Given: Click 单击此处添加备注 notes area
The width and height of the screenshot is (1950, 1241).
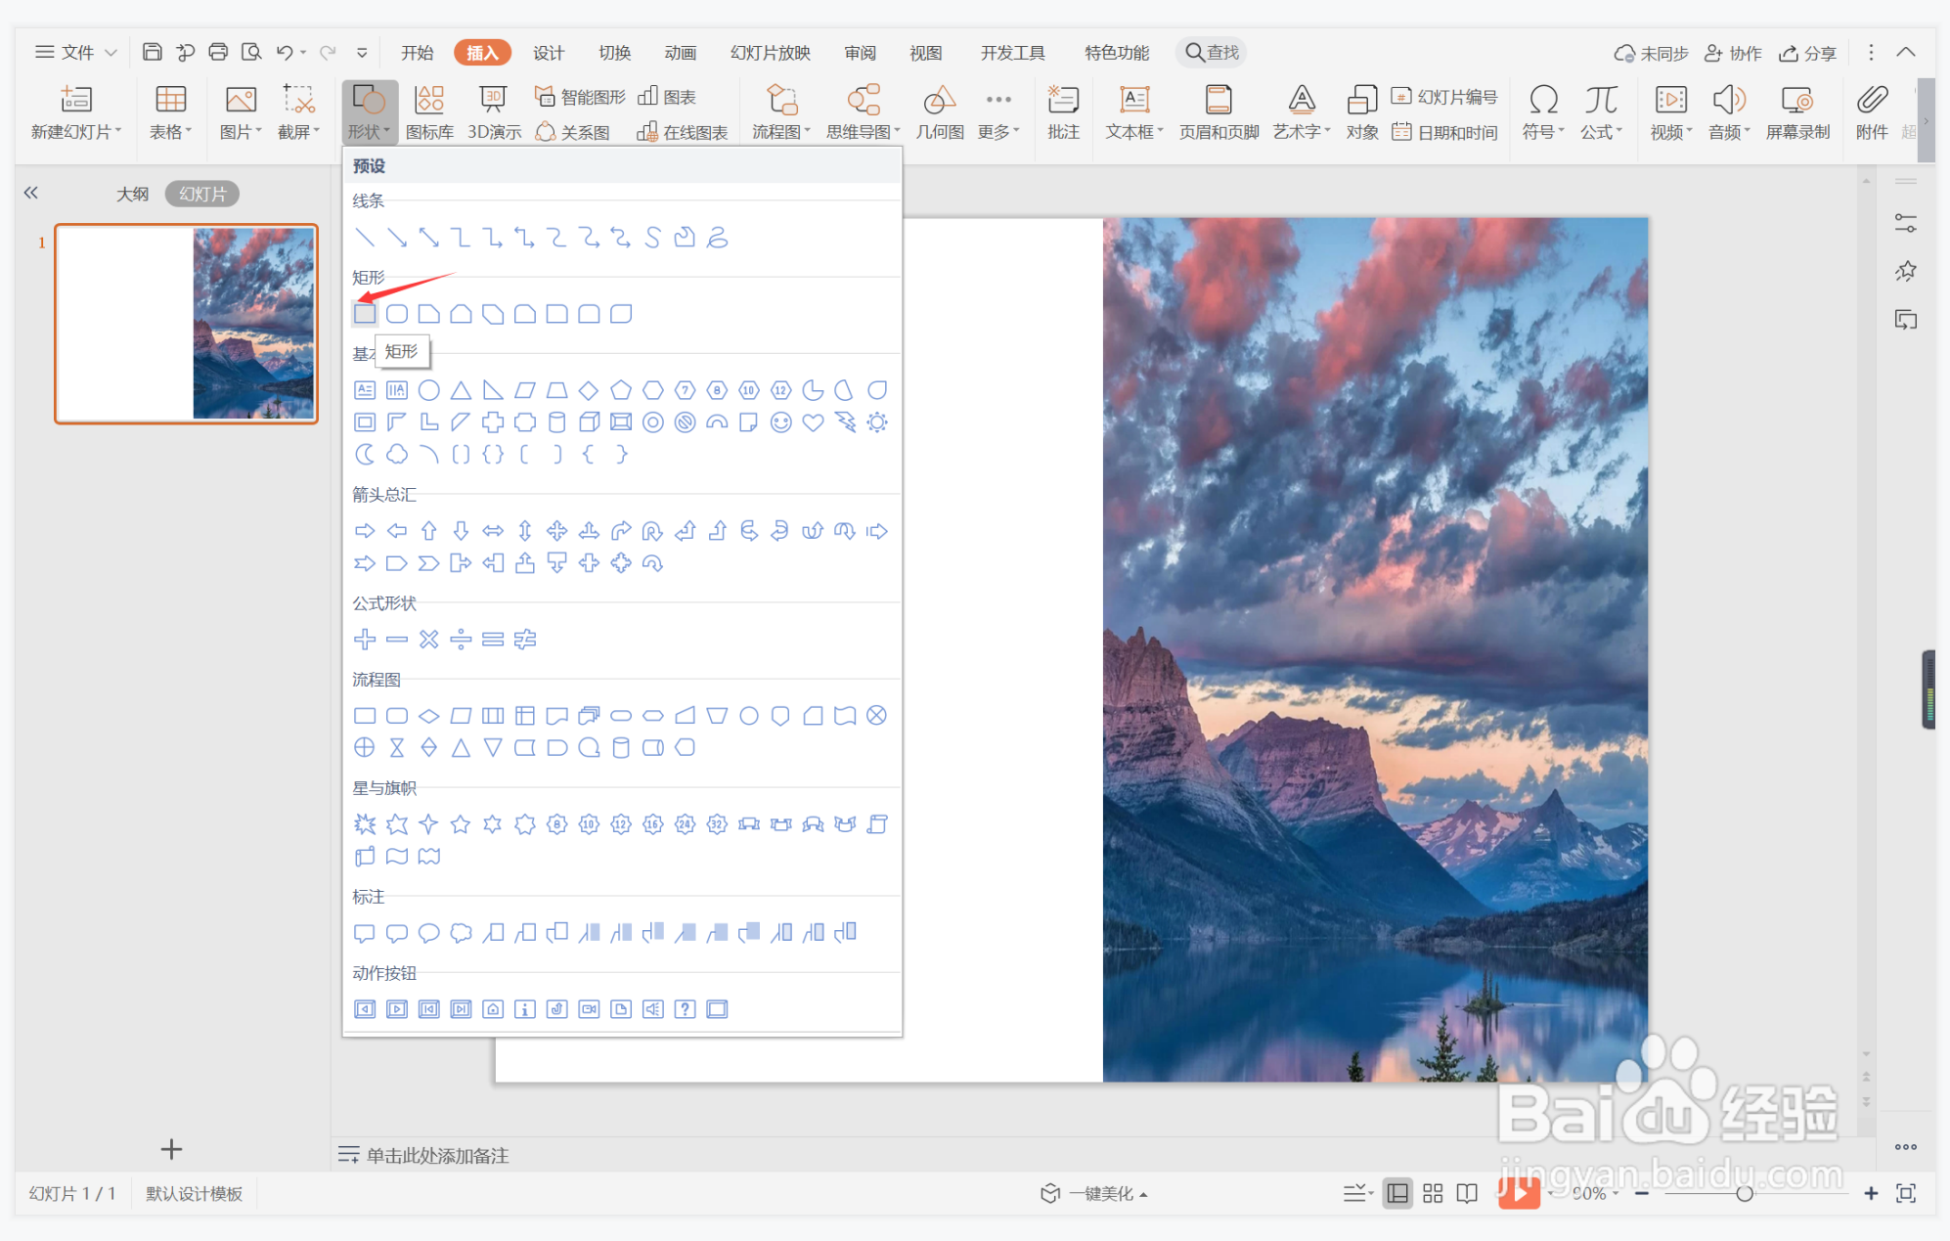Looking at the screenshot, I should click(437, 1155).
